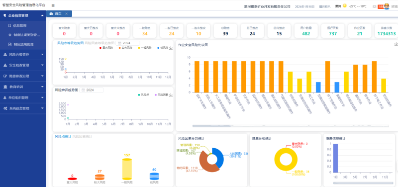Screen dimensions: 398x187
Task: Open the 制度法规类别管理 submenu item
Action: pos(23,35)
